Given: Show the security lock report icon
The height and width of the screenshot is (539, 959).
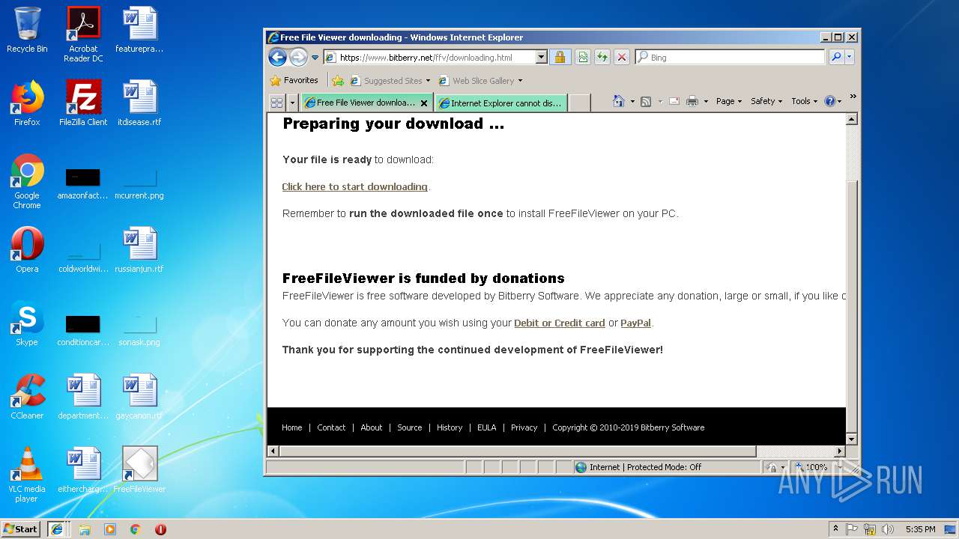Looking at the screenshot, I should tap(560, 57).
